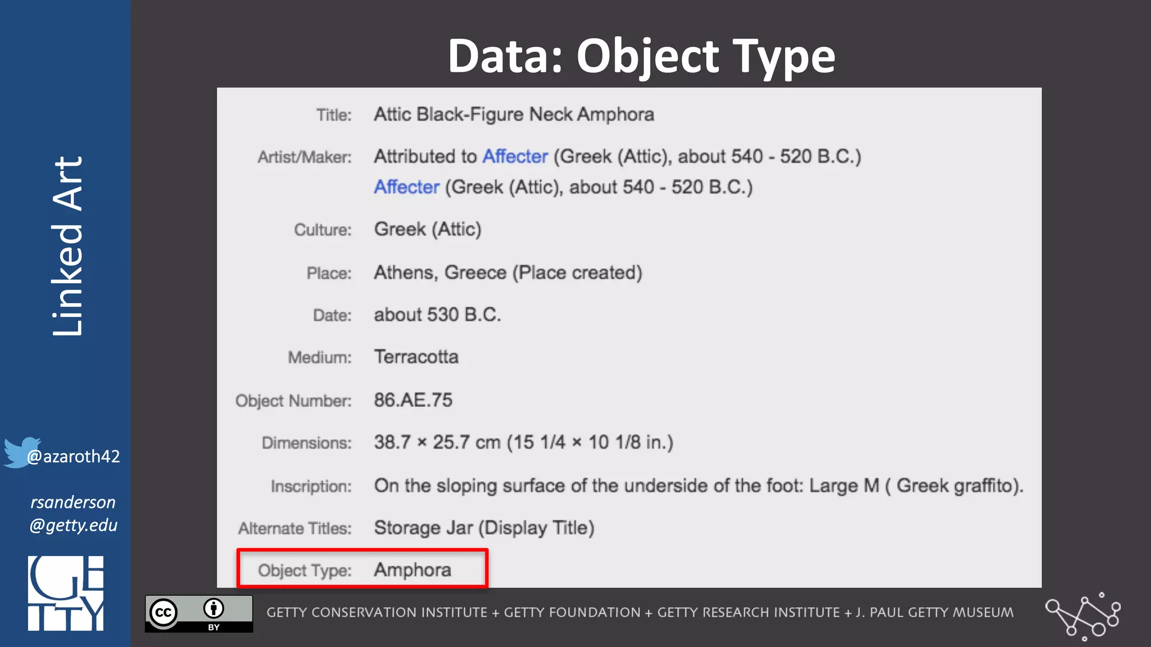Click the 'Alternate Titles:' field label
This screenshot has width=1151, height=647.
tap(295, 528)
